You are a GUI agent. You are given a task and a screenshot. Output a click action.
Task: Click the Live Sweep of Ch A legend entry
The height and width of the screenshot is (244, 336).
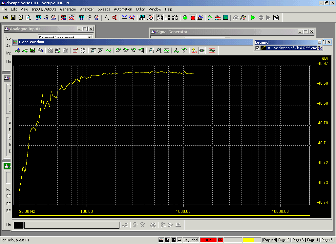point(292,48)
